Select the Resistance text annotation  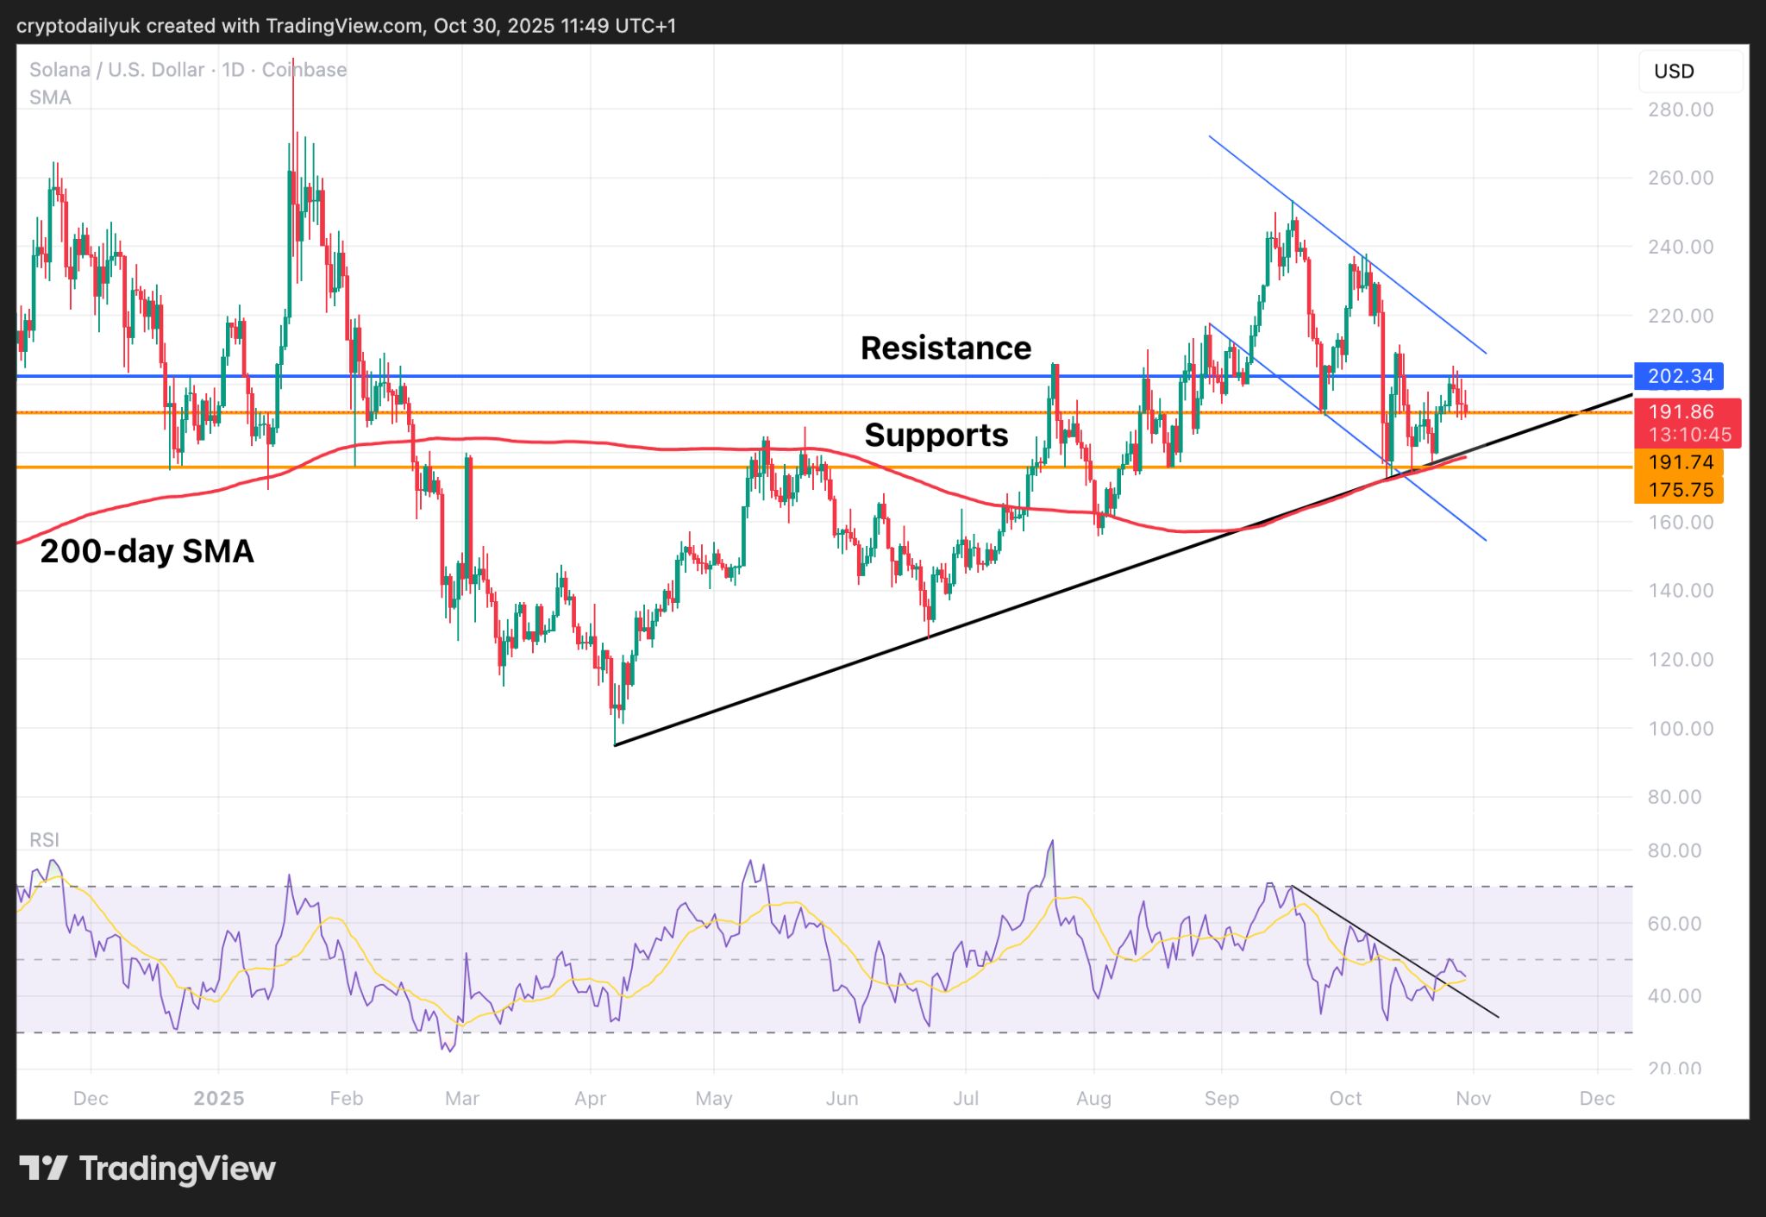[x=945, y=348]
